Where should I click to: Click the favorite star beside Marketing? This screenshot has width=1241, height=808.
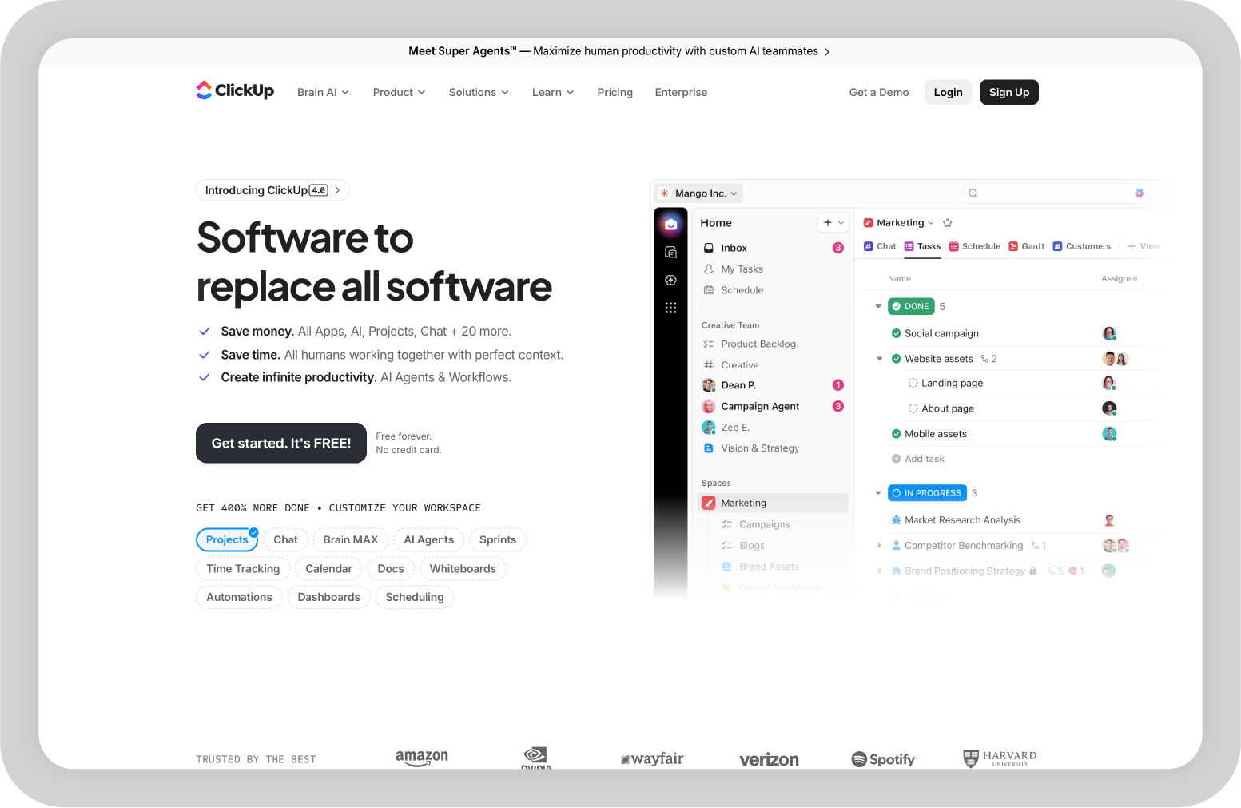[x=948, y=223]
